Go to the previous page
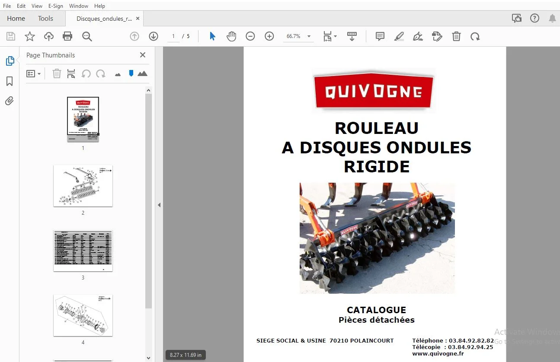Image resolution: width=560 pixels, height=362 pixels. (134, 36)
